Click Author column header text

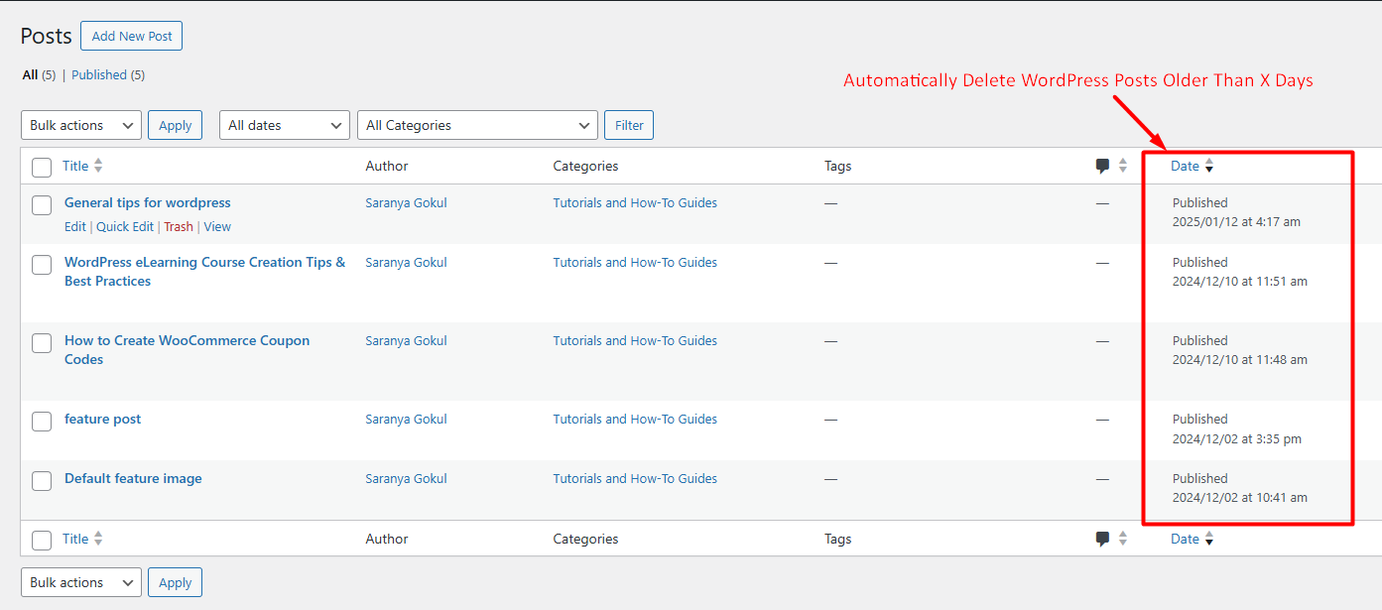tap(387, 166)
